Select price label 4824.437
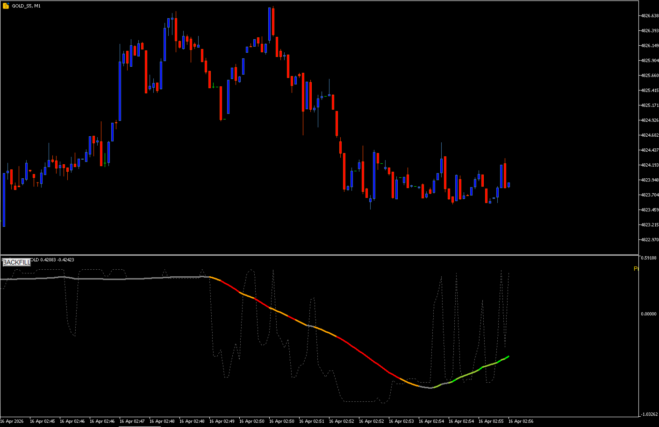The height and width of the screenshot is (427, 659). (650, 150)
